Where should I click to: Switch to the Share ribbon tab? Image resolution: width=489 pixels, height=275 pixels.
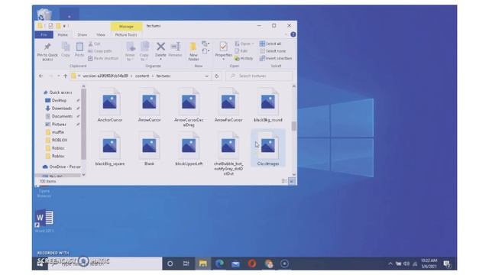click(83, 34)
